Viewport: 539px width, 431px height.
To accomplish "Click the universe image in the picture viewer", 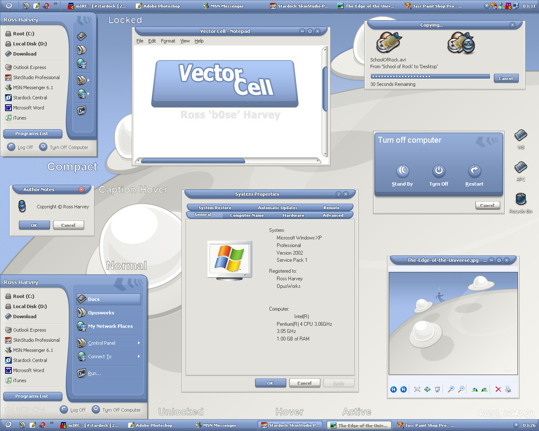I will pos(453,323).
